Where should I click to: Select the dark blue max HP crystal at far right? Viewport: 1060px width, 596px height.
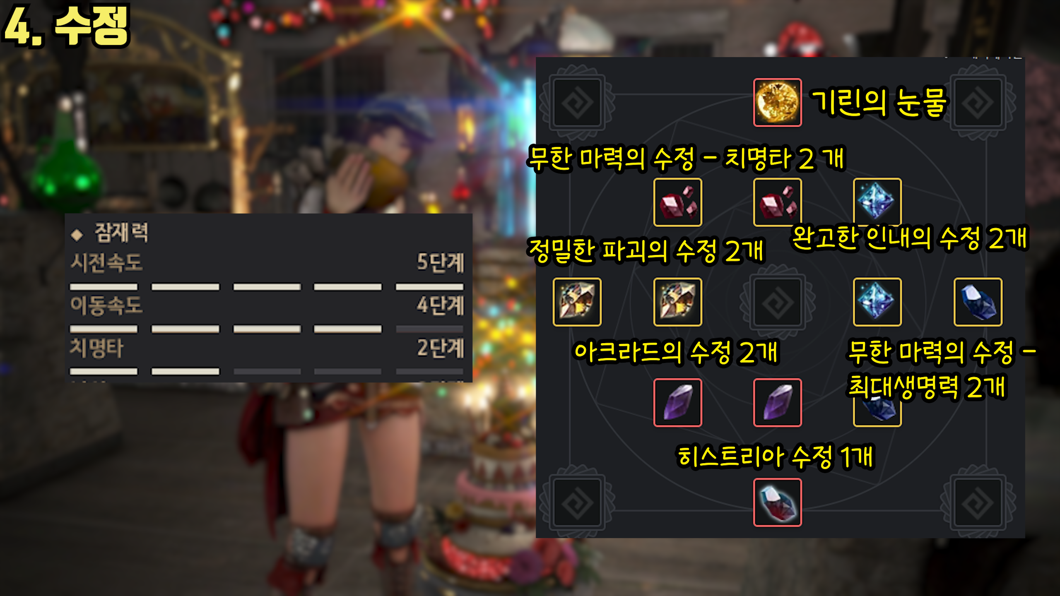tap(978, 302)
